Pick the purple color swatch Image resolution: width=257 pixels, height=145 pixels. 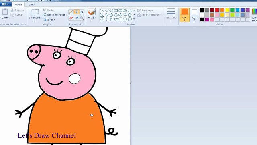click(248, 10)
